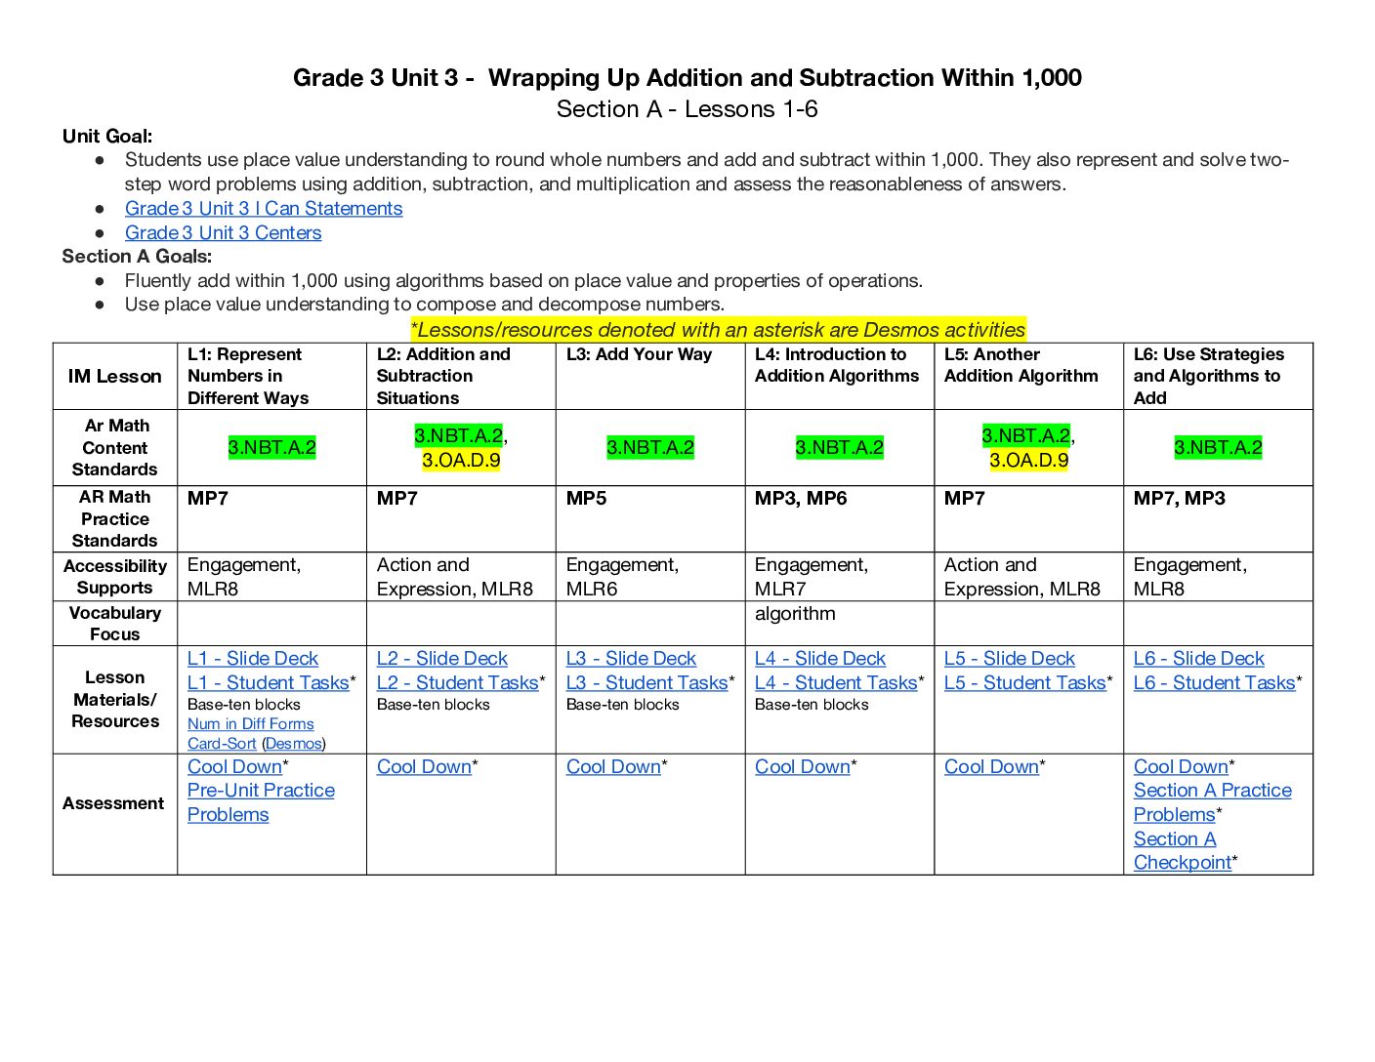Viewport: 1375px width, 1062px height.
Task: Open L4 - Student Tasks link
Action: click(836, 683)
